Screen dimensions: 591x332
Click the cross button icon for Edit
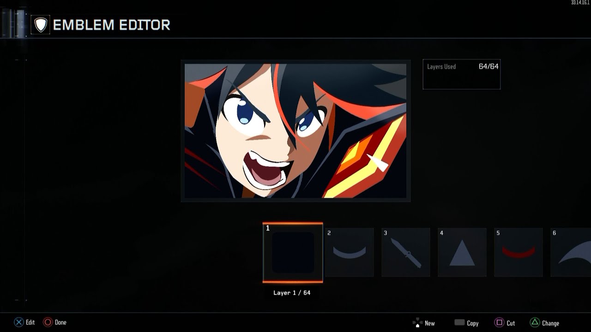[18, 322]
